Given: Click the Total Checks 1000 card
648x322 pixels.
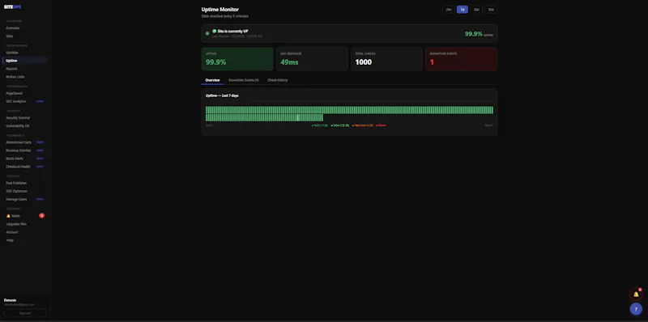Looking at the screenshot, I should point(387,58).
